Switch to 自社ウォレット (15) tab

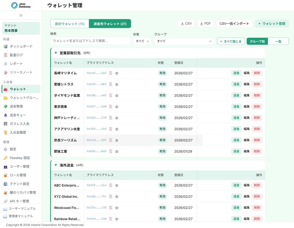point(69,24)
